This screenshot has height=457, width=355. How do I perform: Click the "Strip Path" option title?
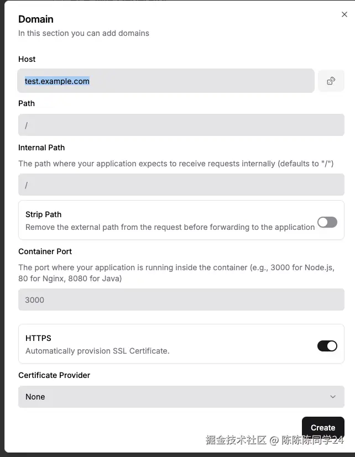(44, 214)
